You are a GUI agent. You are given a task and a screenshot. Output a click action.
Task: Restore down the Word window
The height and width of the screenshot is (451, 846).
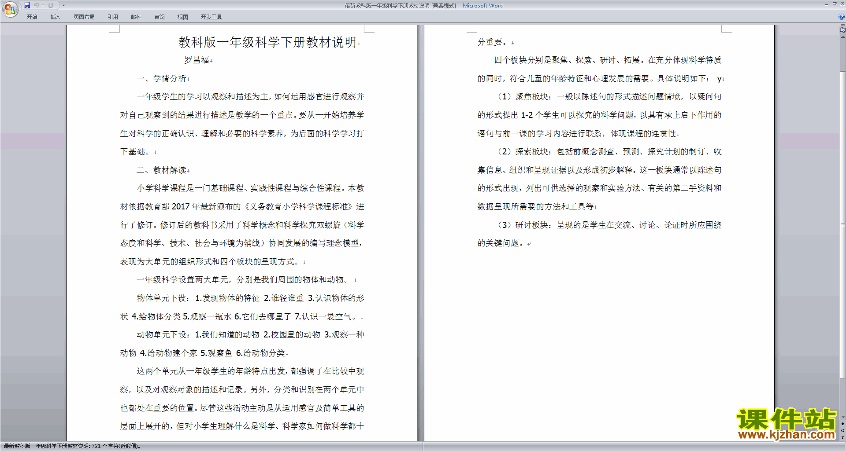pos(835,4)
